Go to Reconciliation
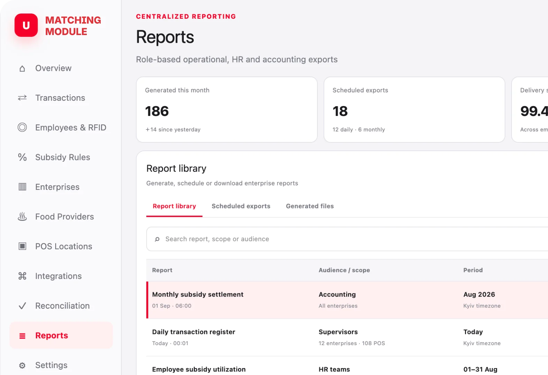548x375 pixels. point(61,306)
